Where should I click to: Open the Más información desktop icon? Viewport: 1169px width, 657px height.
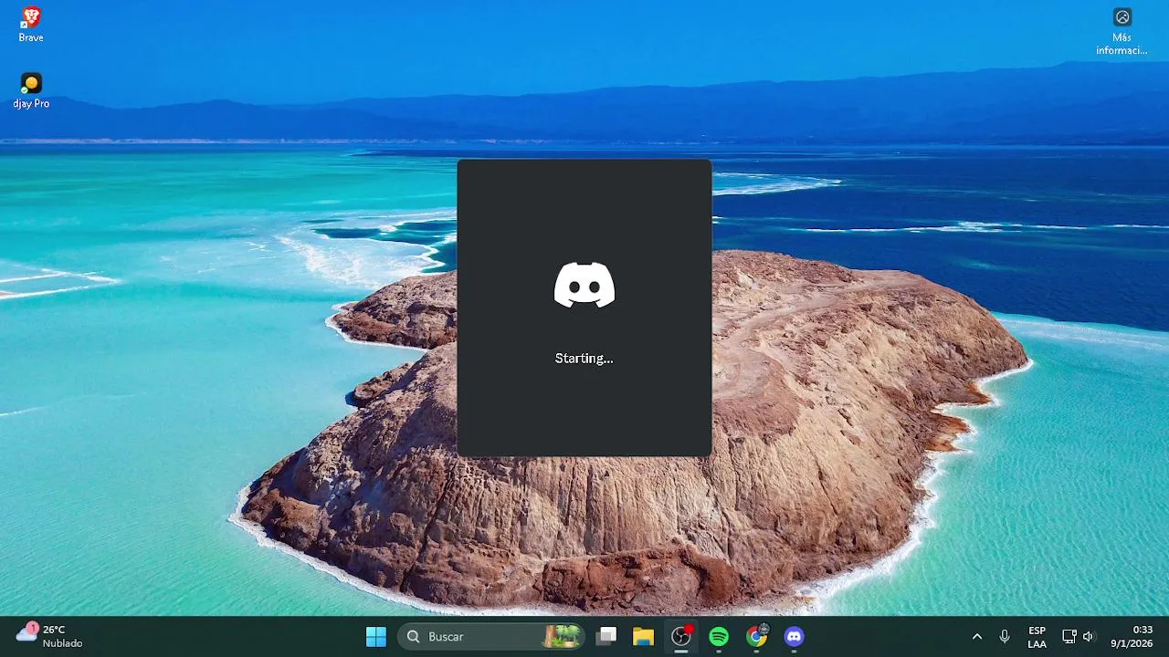click(x=1122, y=31)
